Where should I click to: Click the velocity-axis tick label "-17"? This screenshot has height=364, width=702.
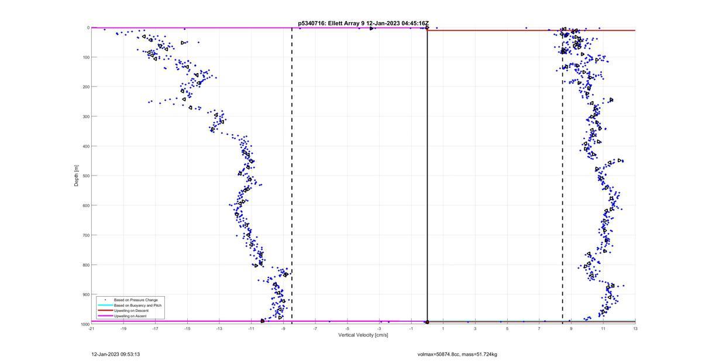(156, 328)
